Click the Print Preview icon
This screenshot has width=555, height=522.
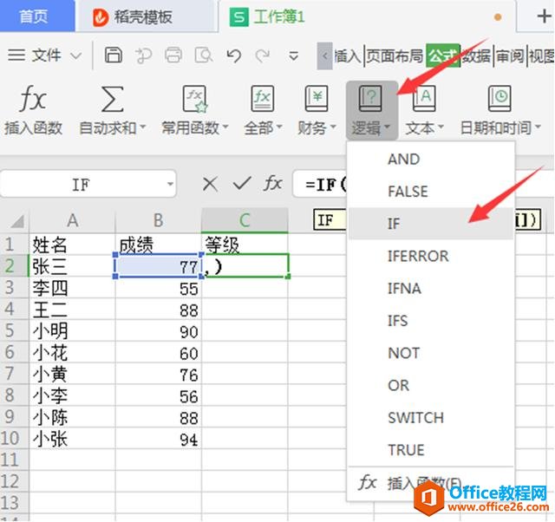pos(204,55)
